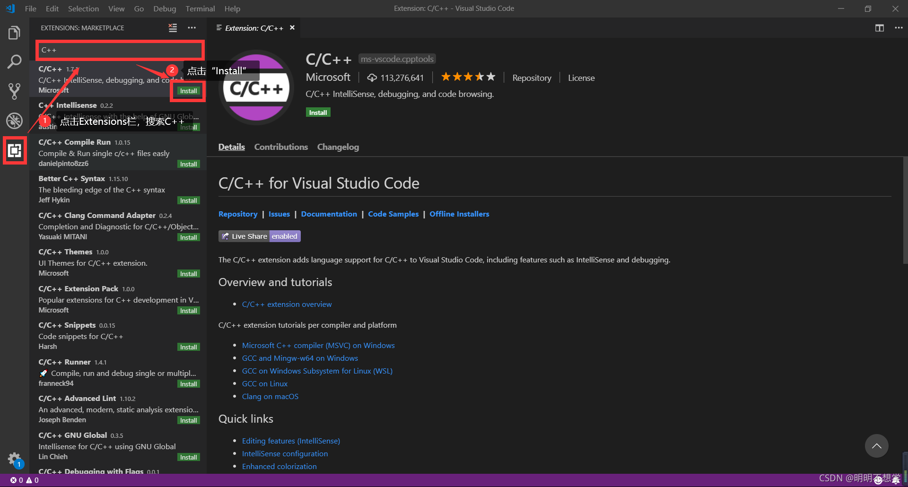Install C/C++ Themes extension

point(188,274)
